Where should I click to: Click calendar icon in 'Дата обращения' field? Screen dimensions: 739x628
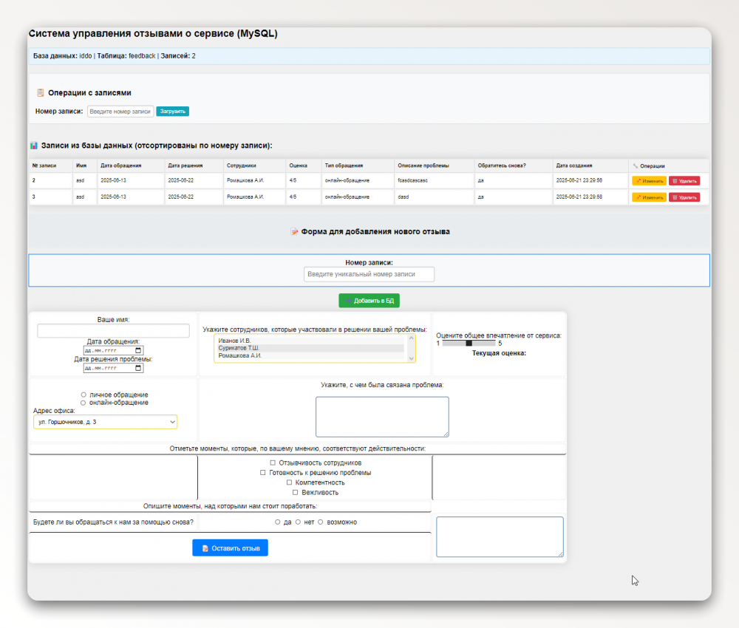click(139, 351)
